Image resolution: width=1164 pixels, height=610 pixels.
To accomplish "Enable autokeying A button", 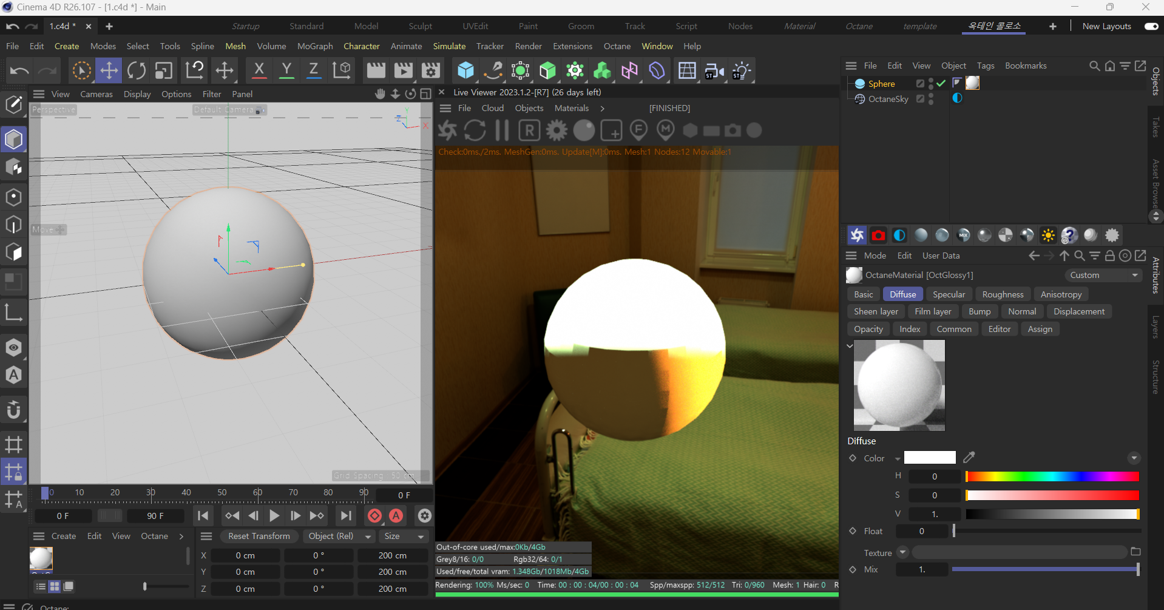I will click(x=396, y=516).
